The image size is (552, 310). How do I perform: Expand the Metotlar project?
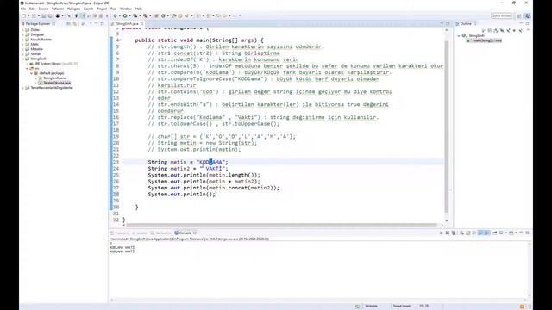[x=23, y=49]
